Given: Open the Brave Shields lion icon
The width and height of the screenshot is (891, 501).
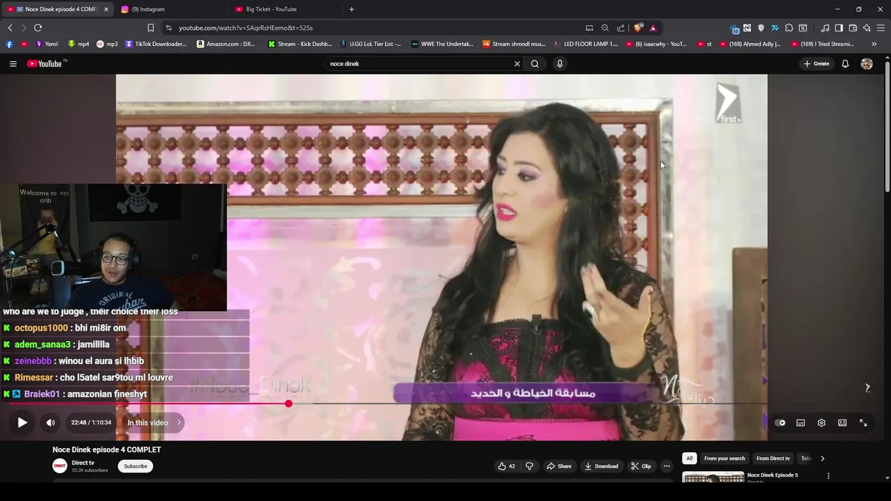Looking at the screenshot, I should coord(638,28).
